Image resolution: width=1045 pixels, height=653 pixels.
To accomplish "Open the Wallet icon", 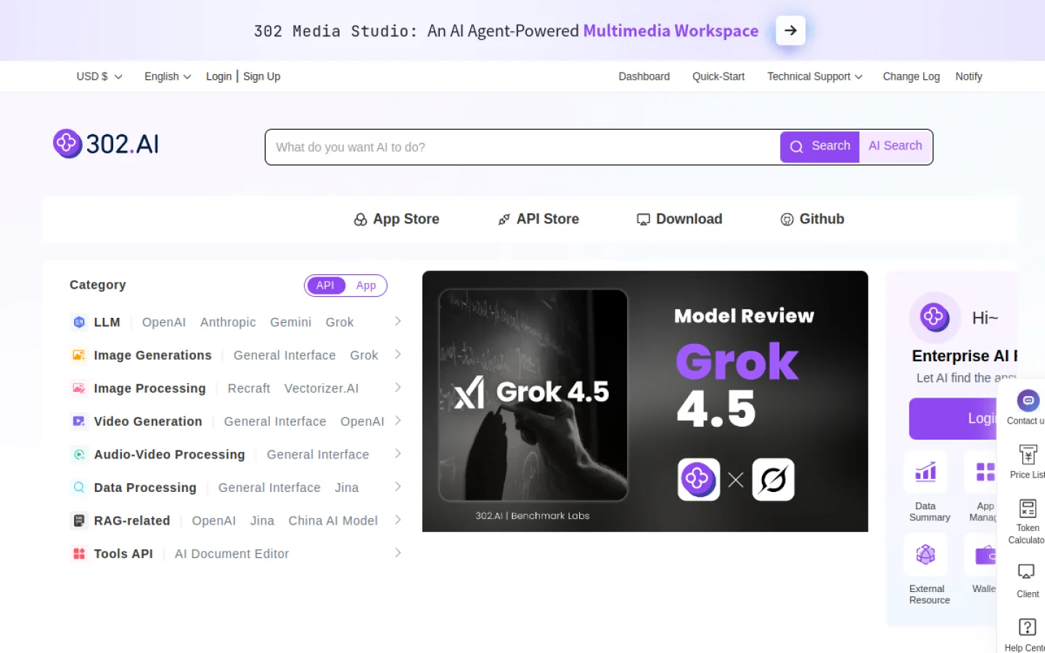I will coord(985,555).
